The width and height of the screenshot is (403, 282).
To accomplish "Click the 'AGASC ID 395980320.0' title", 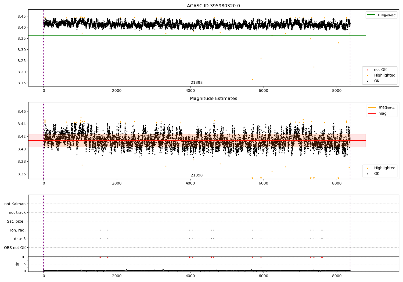I will [x=214, y=6].
